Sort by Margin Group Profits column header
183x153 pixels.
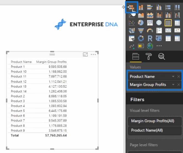pos(51,62)
